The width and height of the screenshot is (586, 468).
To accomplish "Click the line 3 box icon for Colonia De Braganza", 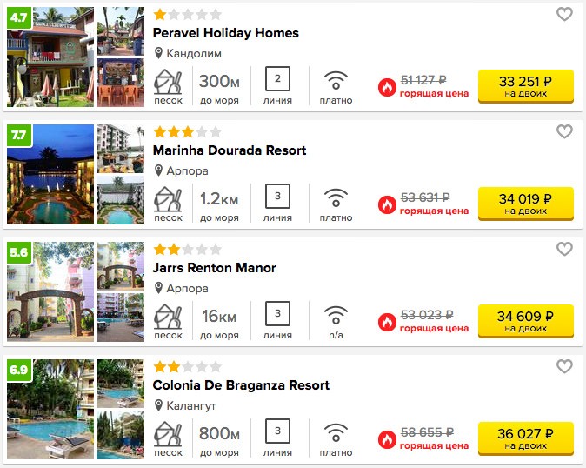I will point(277,431).
